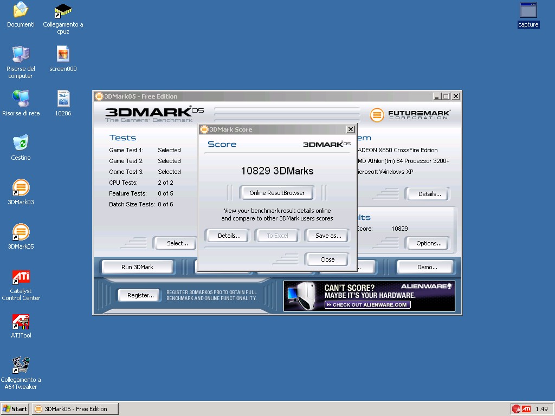Click the "Tests" section heading

(122, 138)
